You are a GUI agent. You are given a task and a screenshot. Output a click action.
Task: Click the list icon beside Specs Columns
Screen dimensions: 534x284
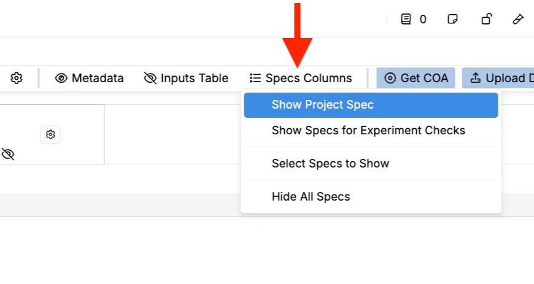255,78
